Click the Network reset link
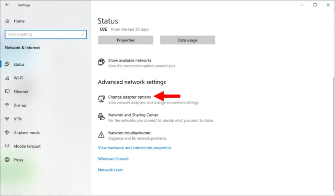The height and width of the screenshot is (196, 335). click(x=111, y=170)
